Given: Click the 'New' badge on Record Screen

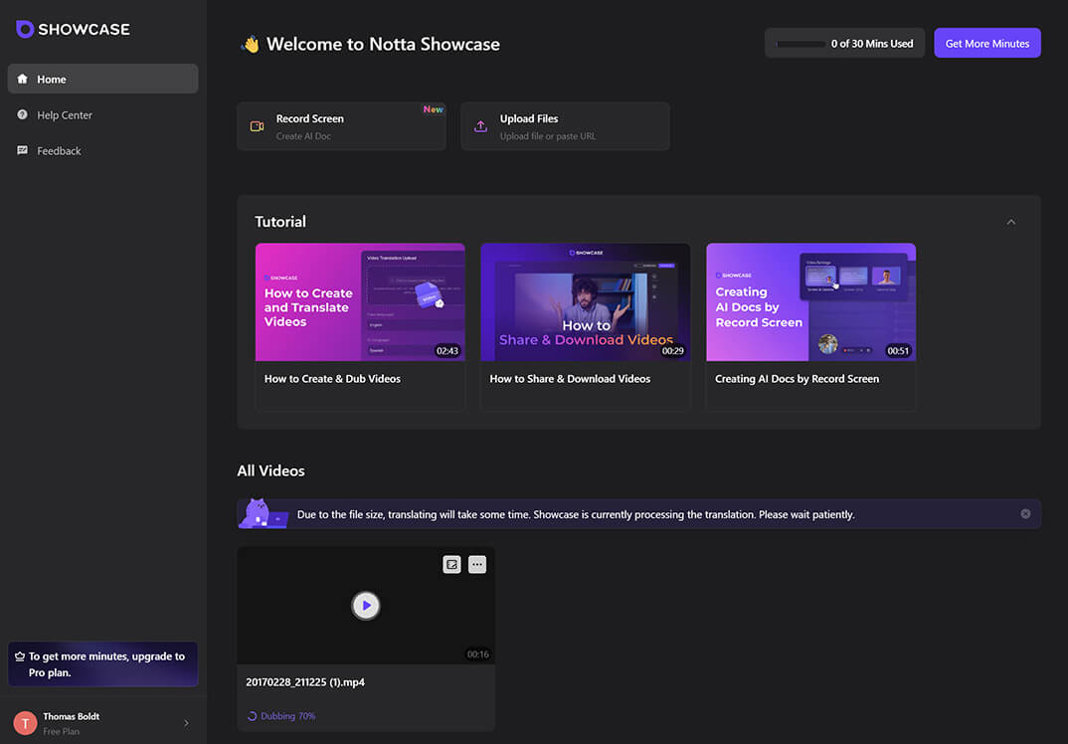Looking at the screenshot, I should [434, 109].
